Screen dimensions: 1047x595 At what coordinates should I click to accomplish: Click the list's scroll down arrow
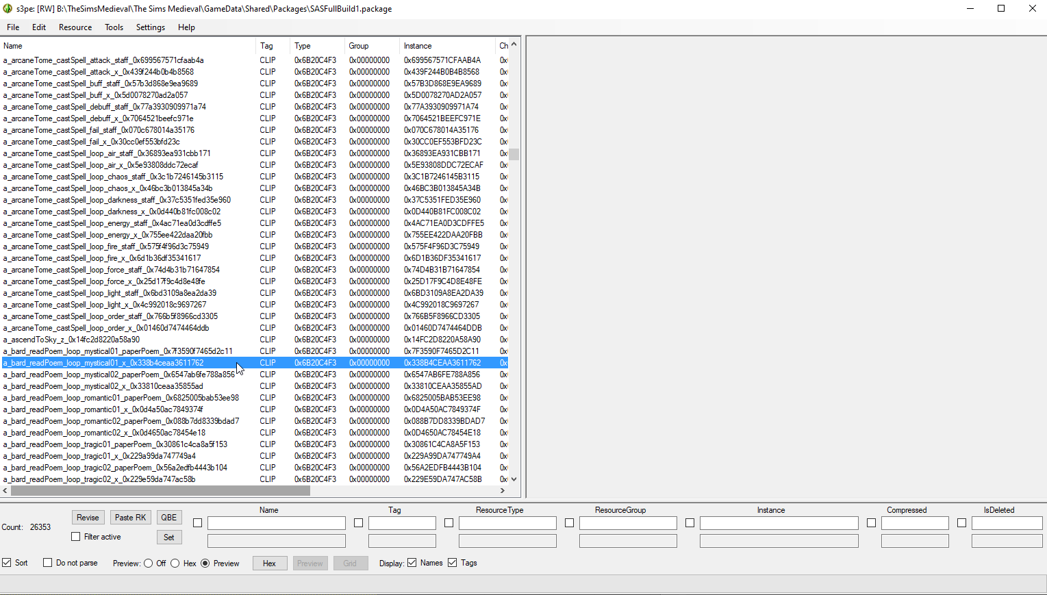tap(514, 479)
